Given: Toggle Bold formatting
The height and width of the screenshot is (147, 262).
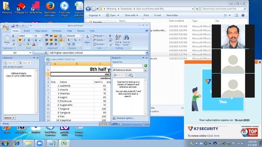Looking at the screenshot, I should pyautogui.click(x=20, y=40).
